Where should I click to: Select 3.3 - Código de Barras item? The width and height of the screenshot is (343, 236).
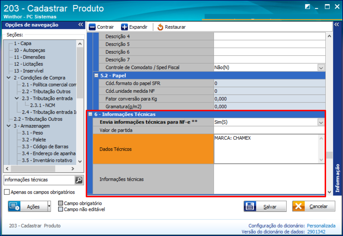coord(45,147)
